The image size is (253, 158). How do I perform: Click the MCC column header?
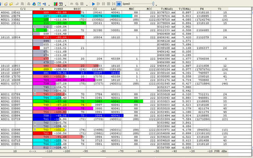[x=149, y=9]
